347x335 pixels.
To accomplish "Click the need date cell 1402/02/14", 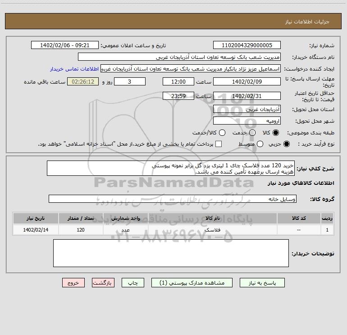I will coord(36,230).
